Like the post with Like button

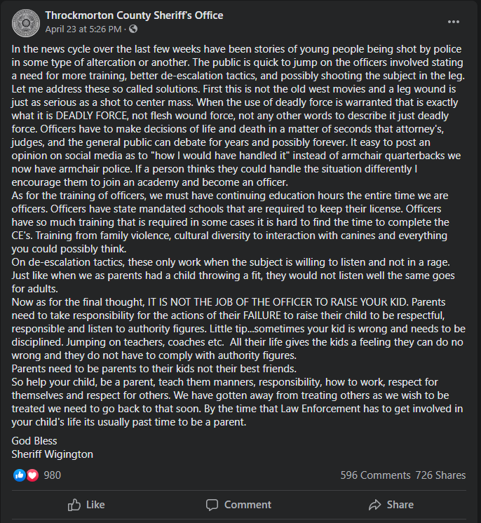tap(86, 505)
